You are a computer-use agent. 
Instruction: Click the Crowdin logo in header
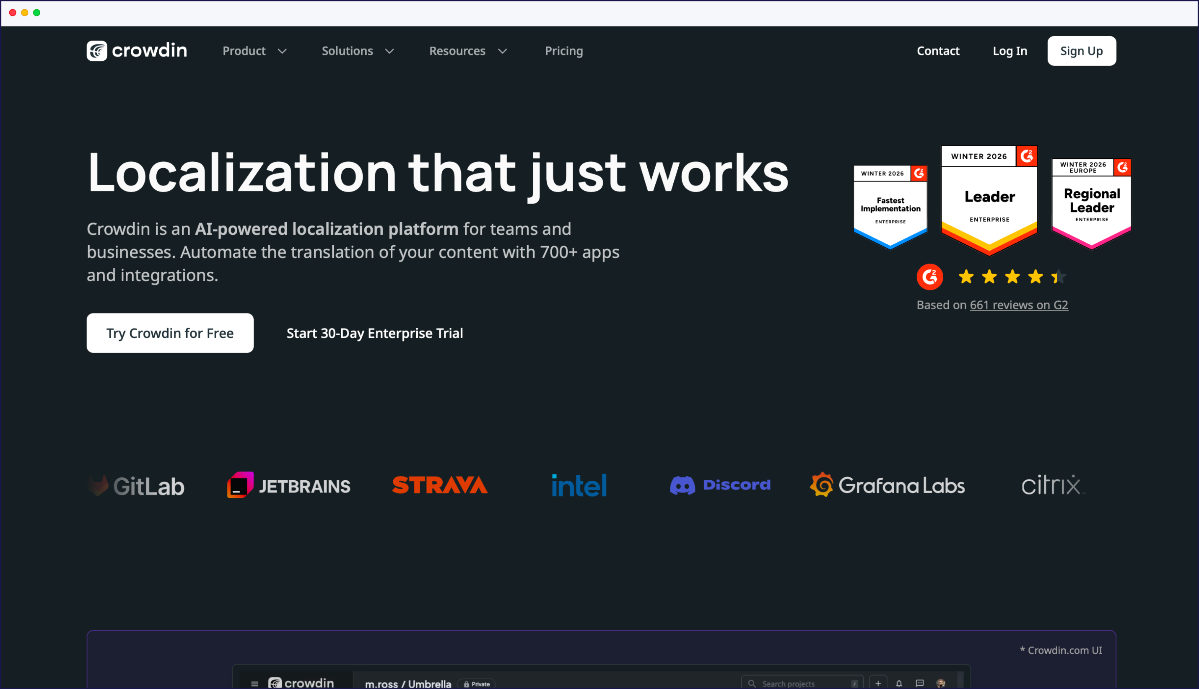point(136,51)
